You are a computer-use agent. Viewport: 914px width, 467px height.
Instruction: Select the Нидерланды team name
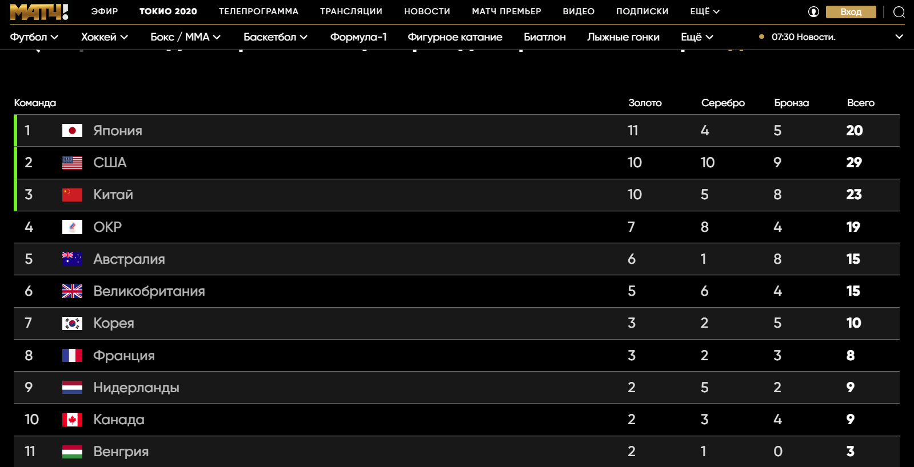pyautogui.click(x=136, y=388)
